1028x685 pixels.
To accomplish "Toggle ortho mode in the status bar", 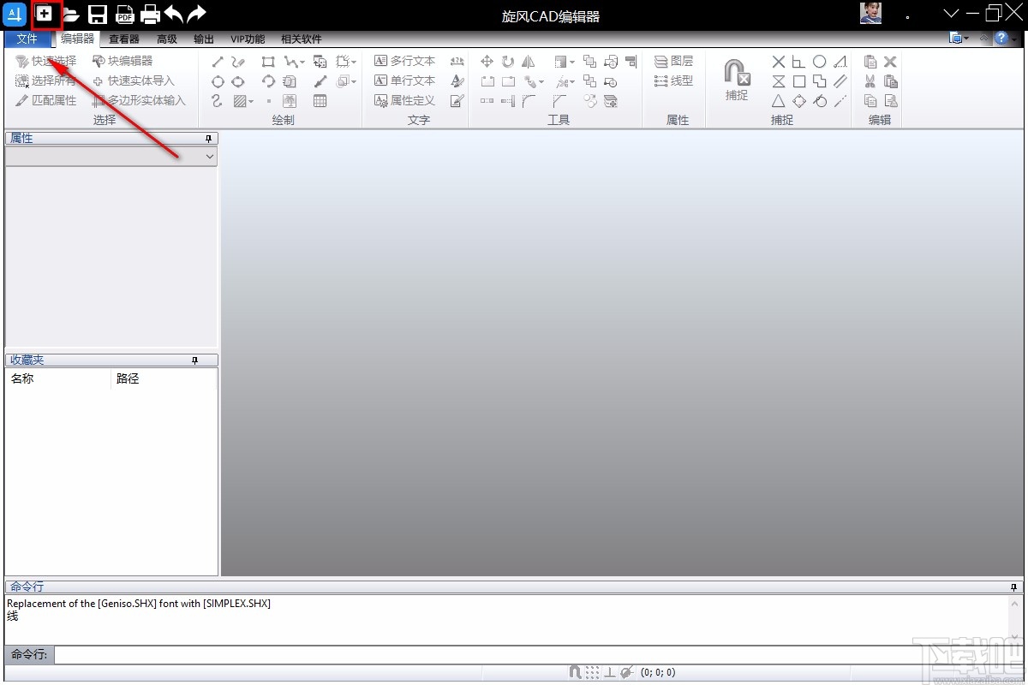I will 609,672.
